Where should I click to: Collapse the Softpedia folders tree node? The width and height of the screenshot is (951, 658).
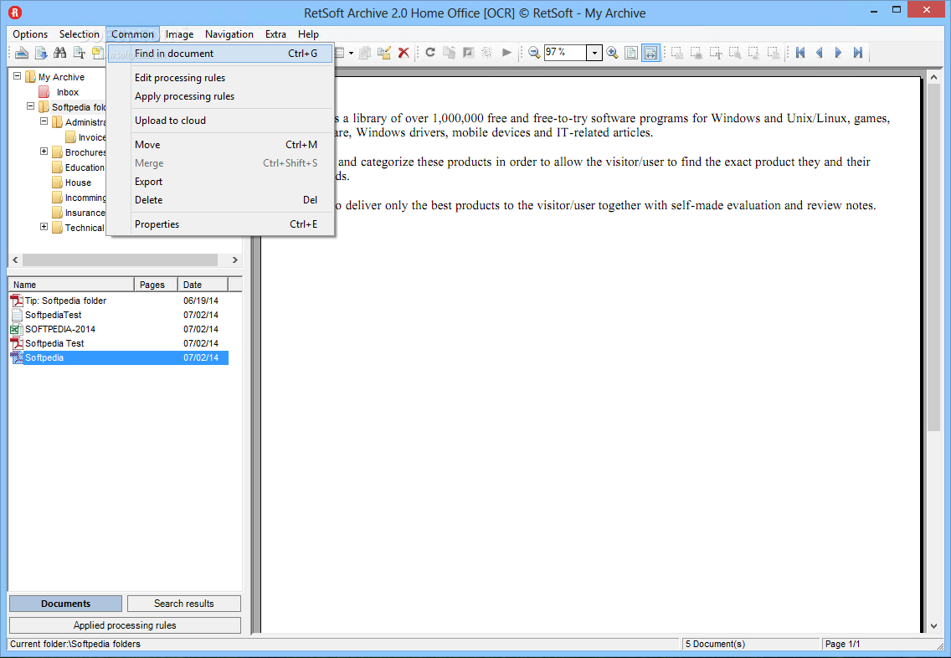30,106
